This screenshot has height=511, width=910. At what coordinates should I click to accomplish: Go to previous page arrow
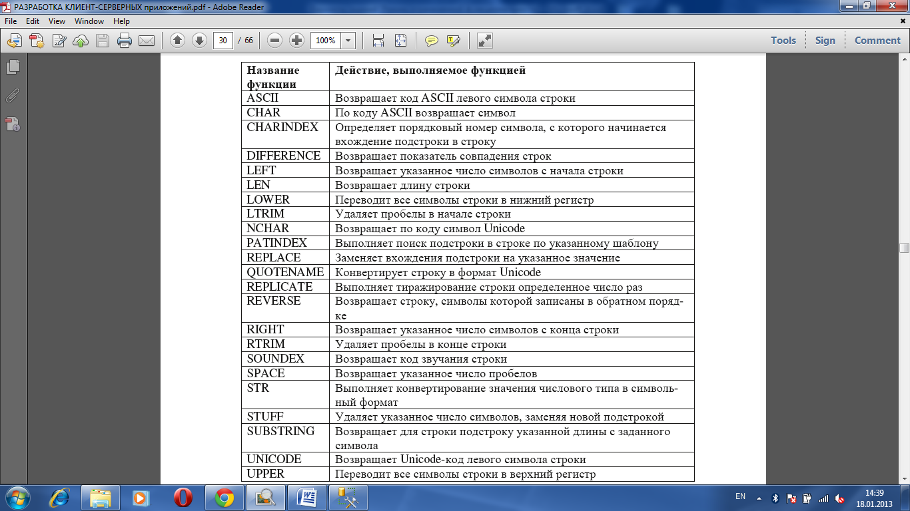click(x=177, y=41)
